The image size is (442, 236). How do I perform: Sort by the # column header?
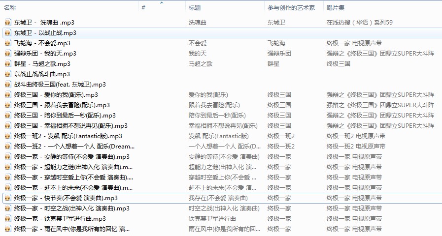tap(143, 7)
